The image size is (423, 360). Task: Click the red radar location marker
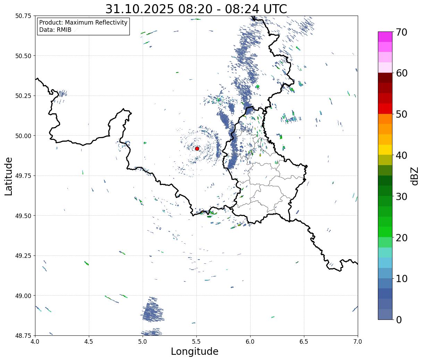point(197,148)
